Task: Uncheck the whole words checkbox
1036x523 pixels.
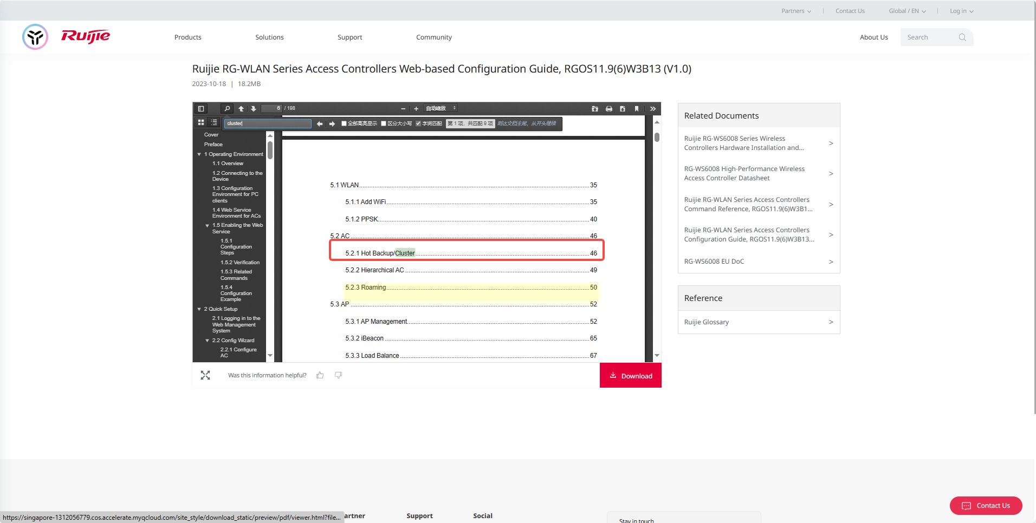Action: 418,123
